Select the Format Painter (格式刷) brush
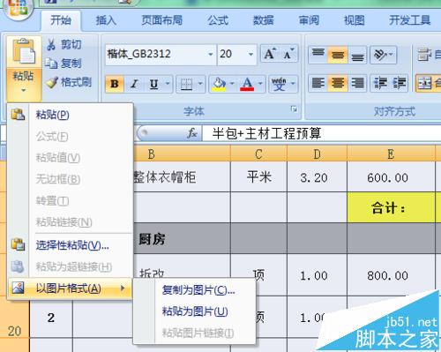 68,82
